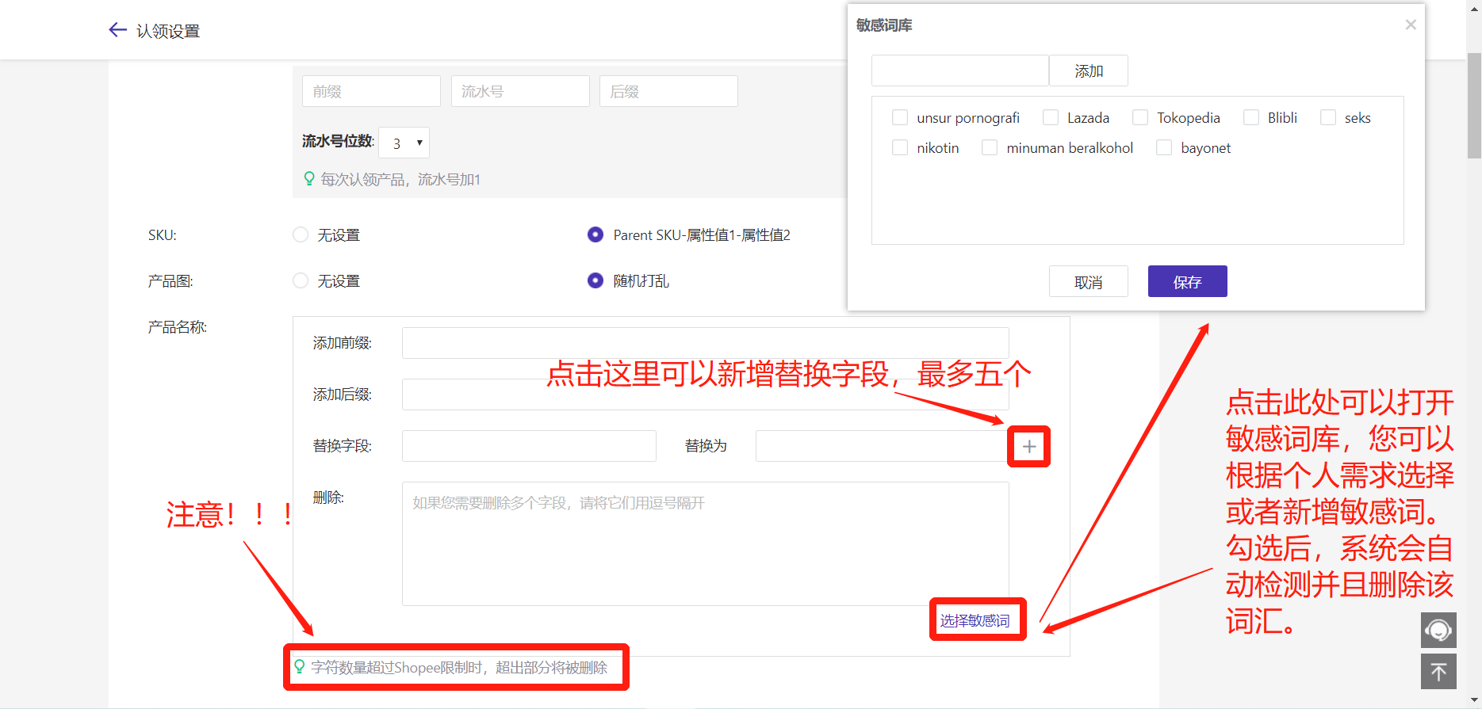The image size is (1482, 709).
Task: Select the Blibli checkbox
Action: pyautogui.click(x=1250, y=118)
